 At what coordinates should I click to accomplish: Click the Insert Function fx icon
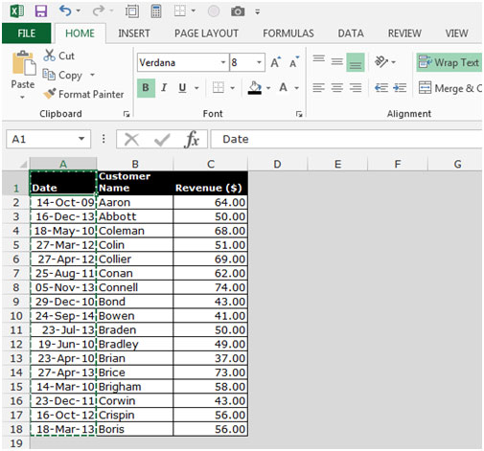click(x=192, y=139)
